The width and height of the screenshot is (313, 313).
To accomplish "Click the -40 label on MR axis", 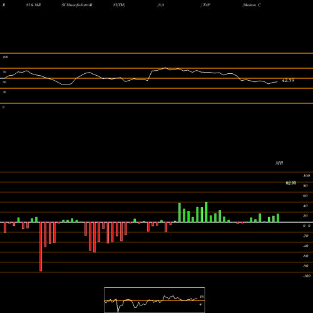I will [305, 246].
